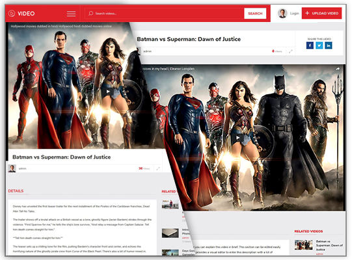Click the SEARCH button

[x=255, y=14]
